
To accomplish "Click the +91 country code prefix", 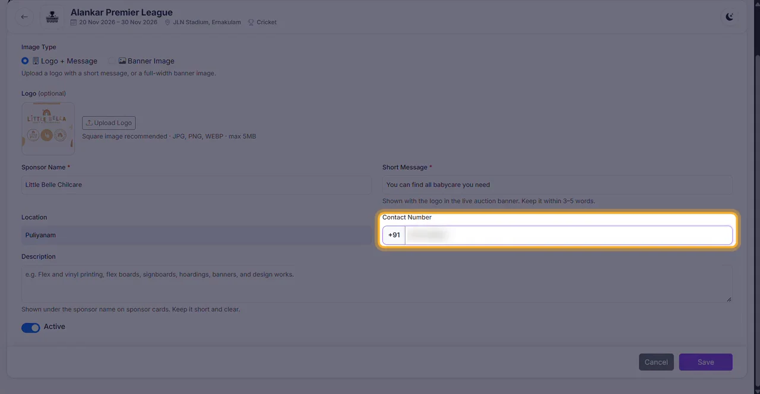I will tap(394, 235).
